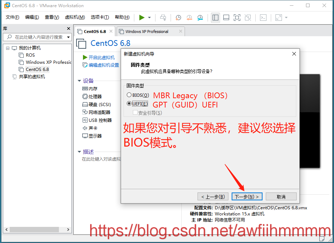Image resolution: width=334 pixels, height=243 pixels.
Task: Select 共享的虚拟机 in library tree
Action: point(32,77)
